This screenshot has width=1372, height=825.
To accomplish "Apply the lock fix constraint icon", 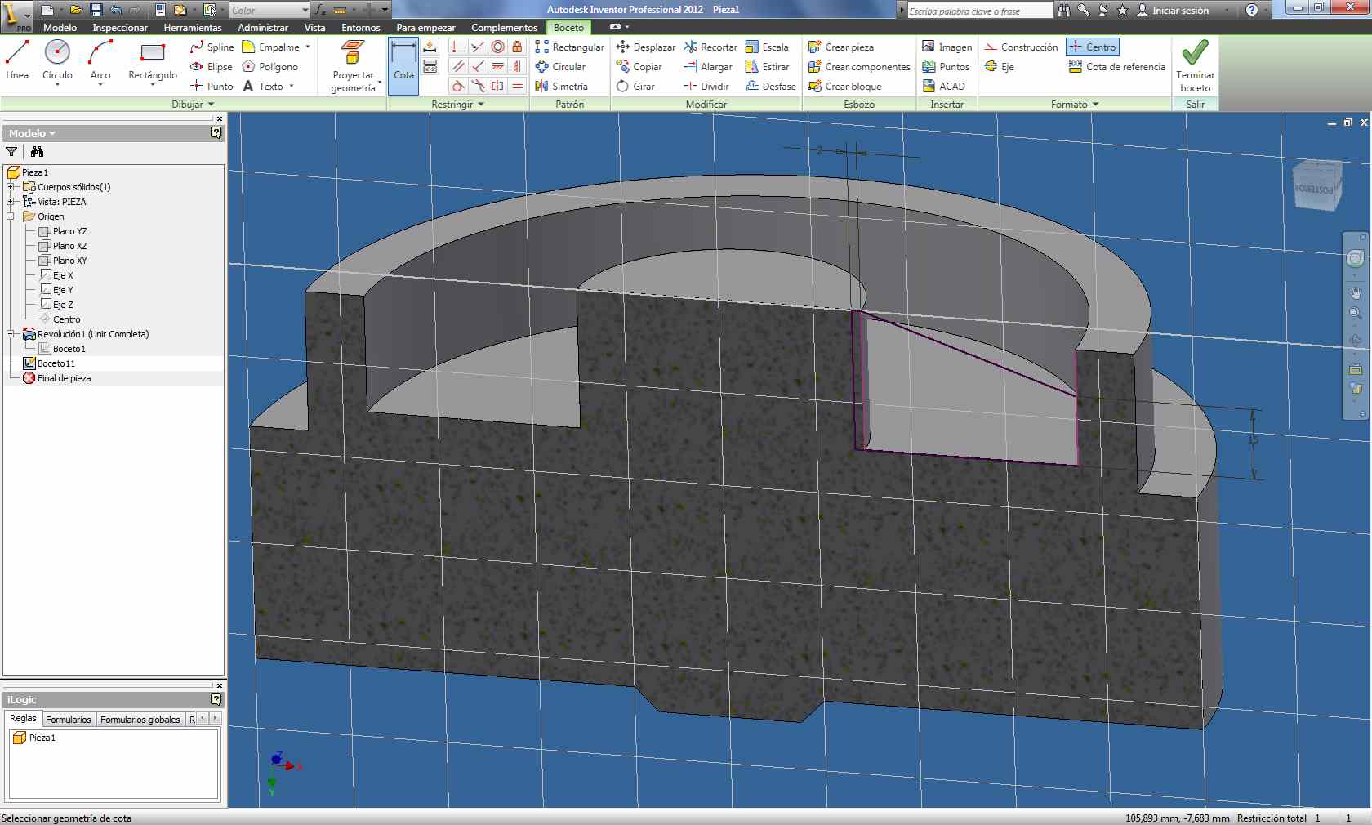I will click(517, 47).
